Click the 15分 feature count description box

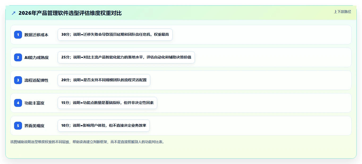point(107,103)
